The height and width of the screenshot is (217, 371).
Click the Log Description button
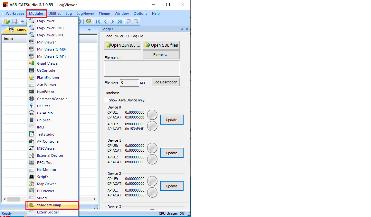coord(166,82)
